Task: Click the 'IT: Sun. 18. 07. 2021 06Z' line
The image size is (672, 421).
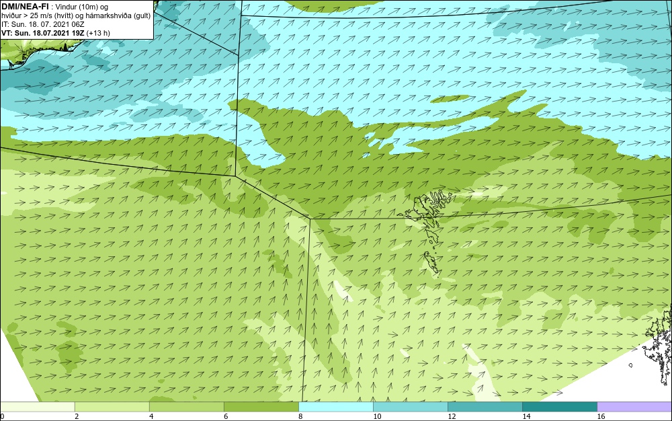Action: point(43,24)
